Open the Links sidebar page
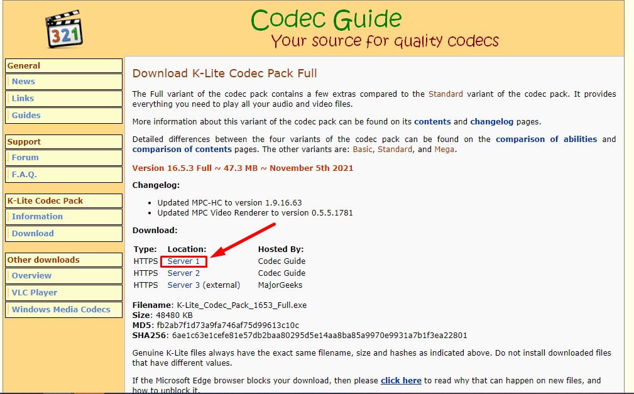The height and width of the screenshot is (394, 634). (22, 98)
